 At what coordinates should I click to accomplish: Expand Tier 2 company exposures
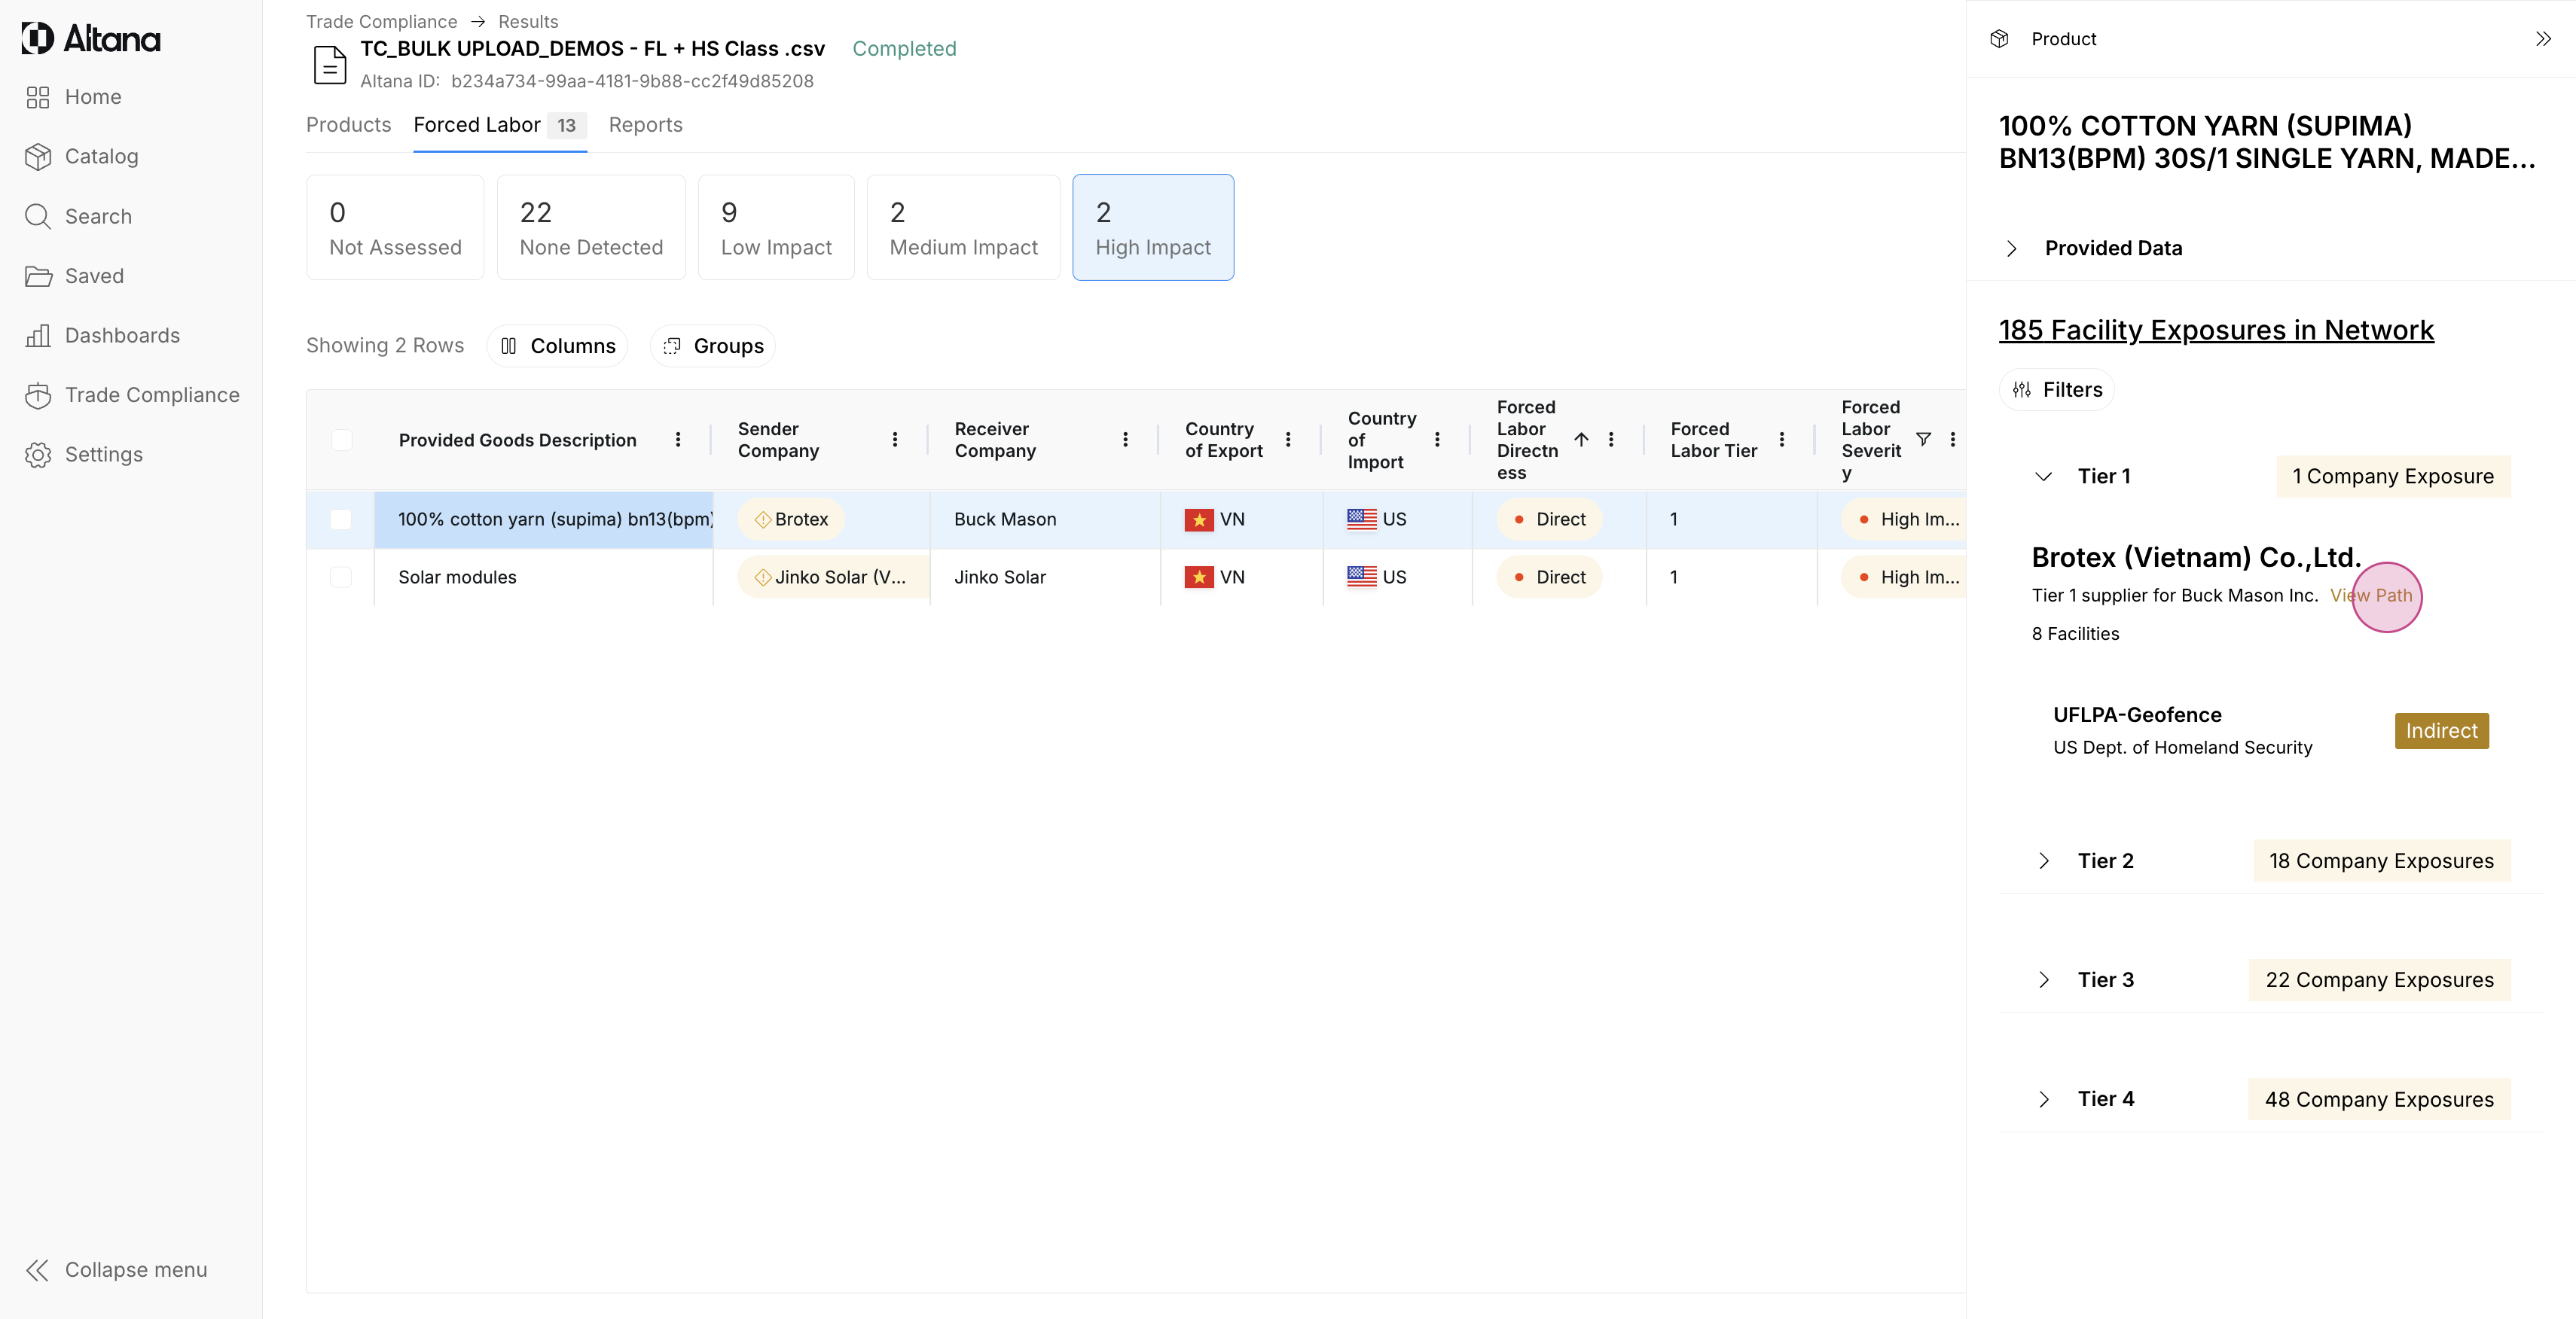tap(2043, 861)
